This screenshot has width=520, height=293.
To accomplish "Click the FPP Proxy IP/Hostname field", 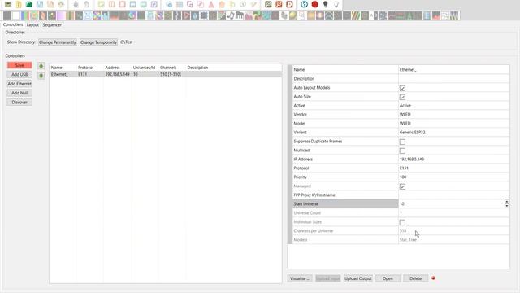I will [x=453, y=195].
